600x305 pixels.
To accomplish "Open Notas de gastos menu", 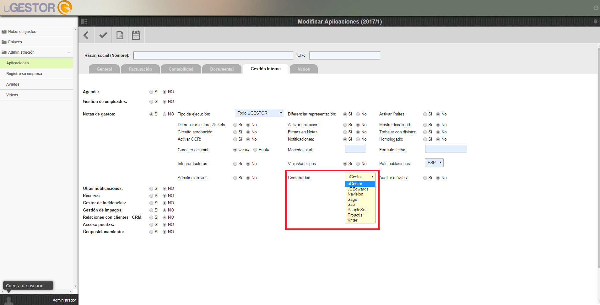I will click(x=36, y=32).
